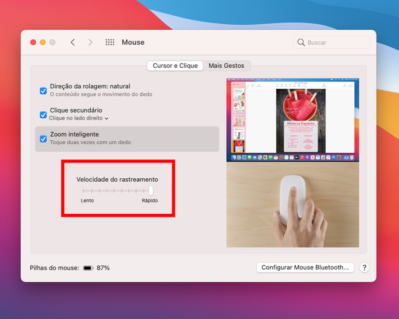Image resolution: width=399 pixels, height=319 pixels.
Task: Click the Lento slider label
Action: click(x=87, y=201)
